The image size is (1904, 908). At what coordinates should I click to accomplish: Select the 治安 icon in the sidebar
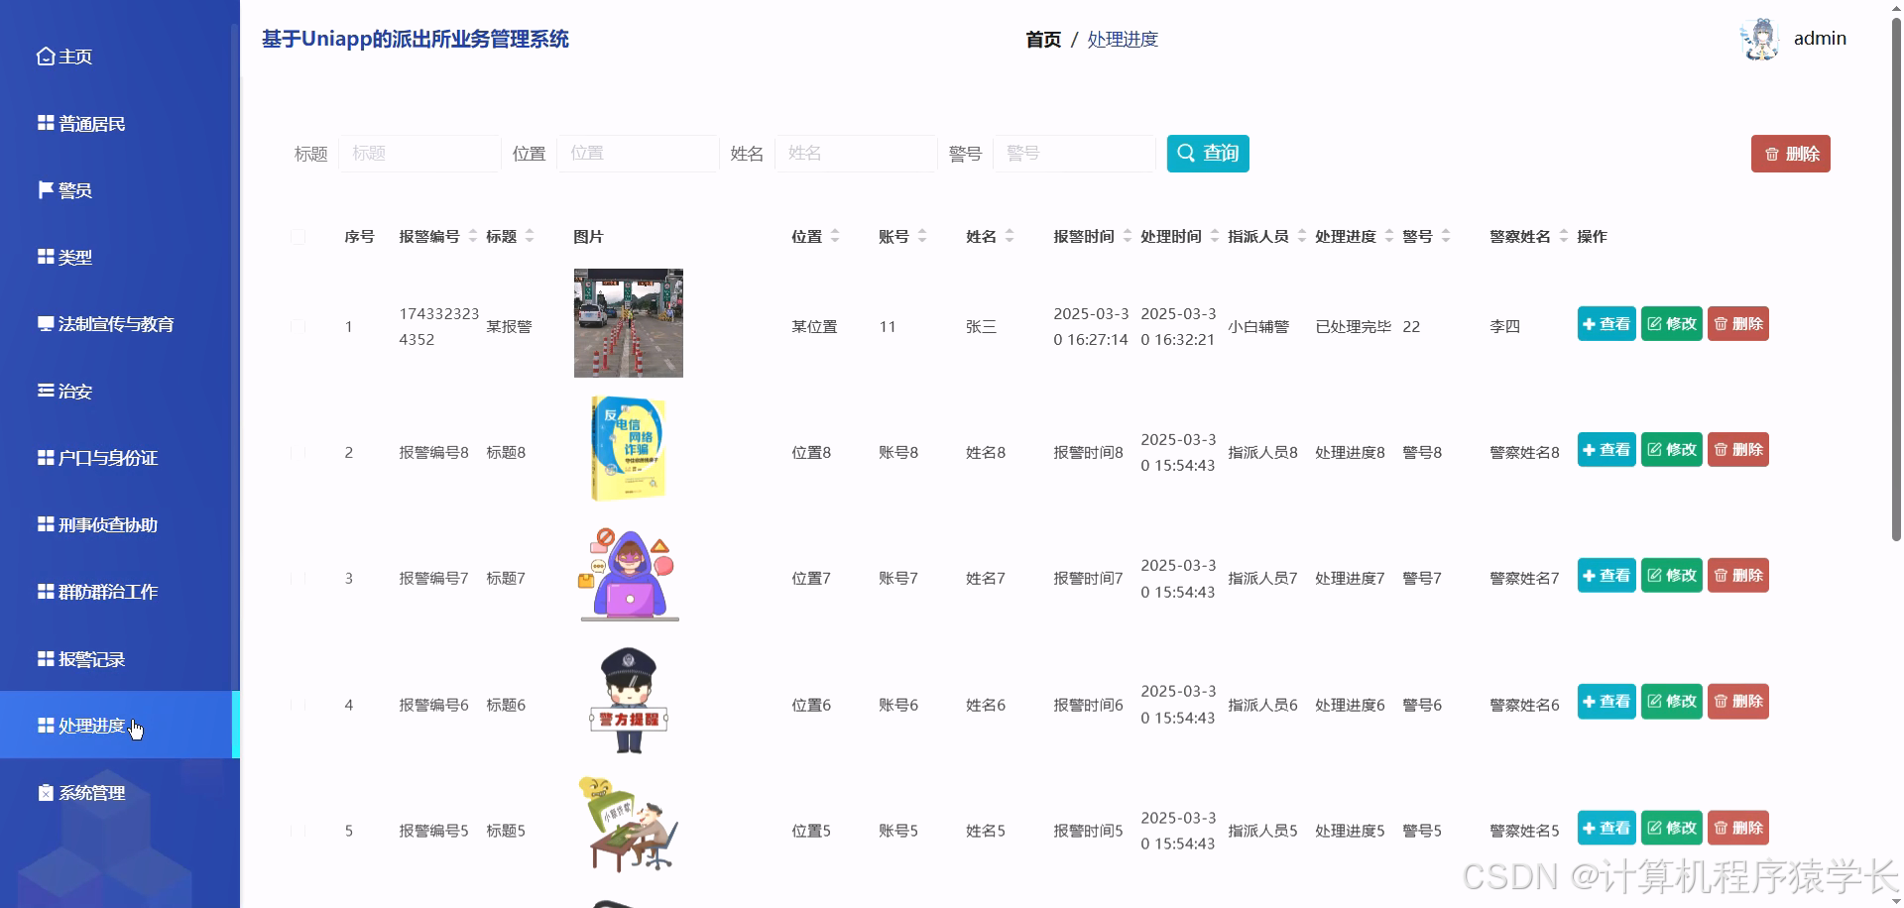(x=44, y=391)
